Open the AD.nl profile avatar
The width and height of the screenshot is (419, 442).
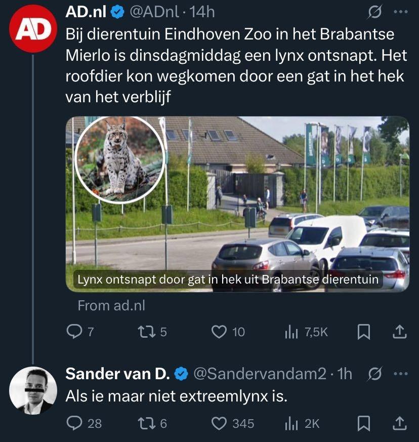[33, 29]
